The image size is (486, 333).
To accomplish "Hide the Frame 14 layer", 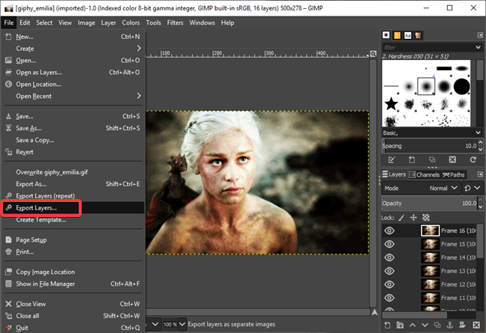I will pyautogui.click(x=389, y=257).
